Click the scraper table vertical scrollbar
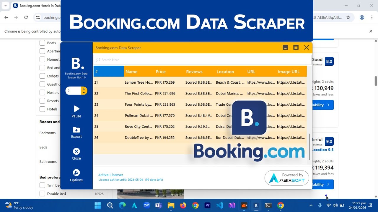The height and width of the screenshot is (212, 378). (x=309, y=146)
